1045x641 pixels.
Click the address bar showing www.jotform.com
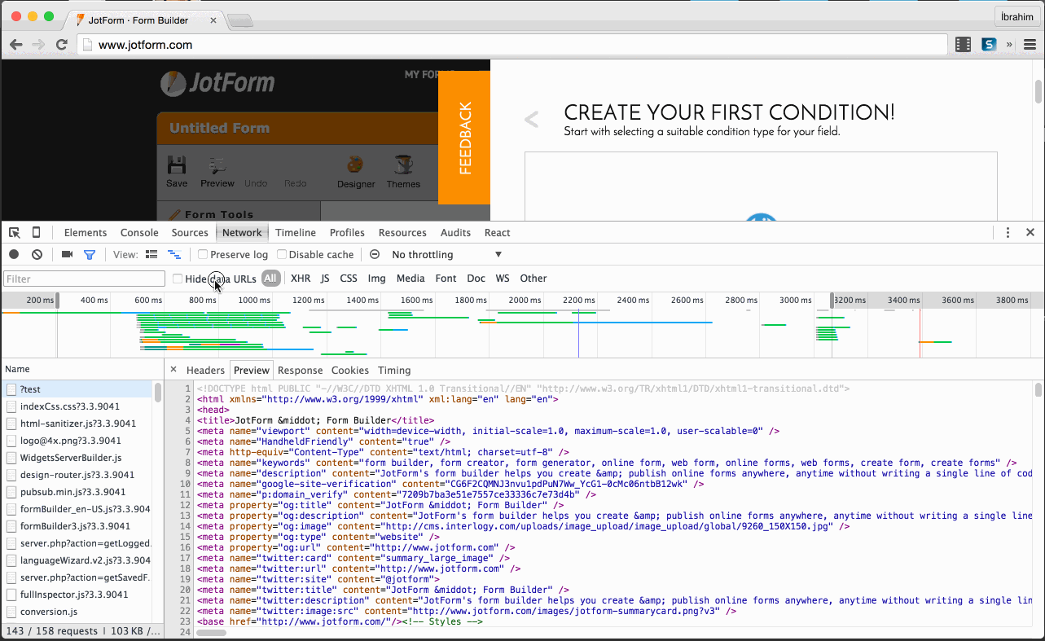click(513, 45)
